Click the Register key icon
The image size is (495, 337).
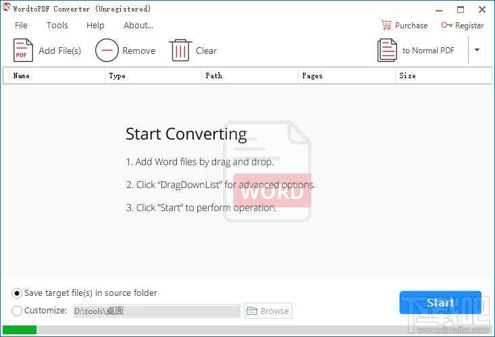446,25
